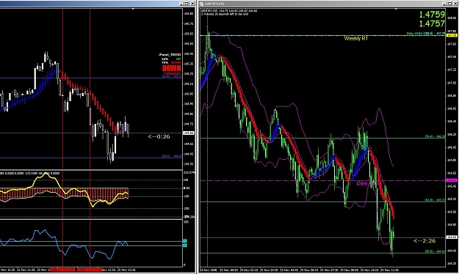Click the first red-highlighted time label on left axis
Viewport: 459px width, 274px height.
pyautogui.click(x=62, y=270)
